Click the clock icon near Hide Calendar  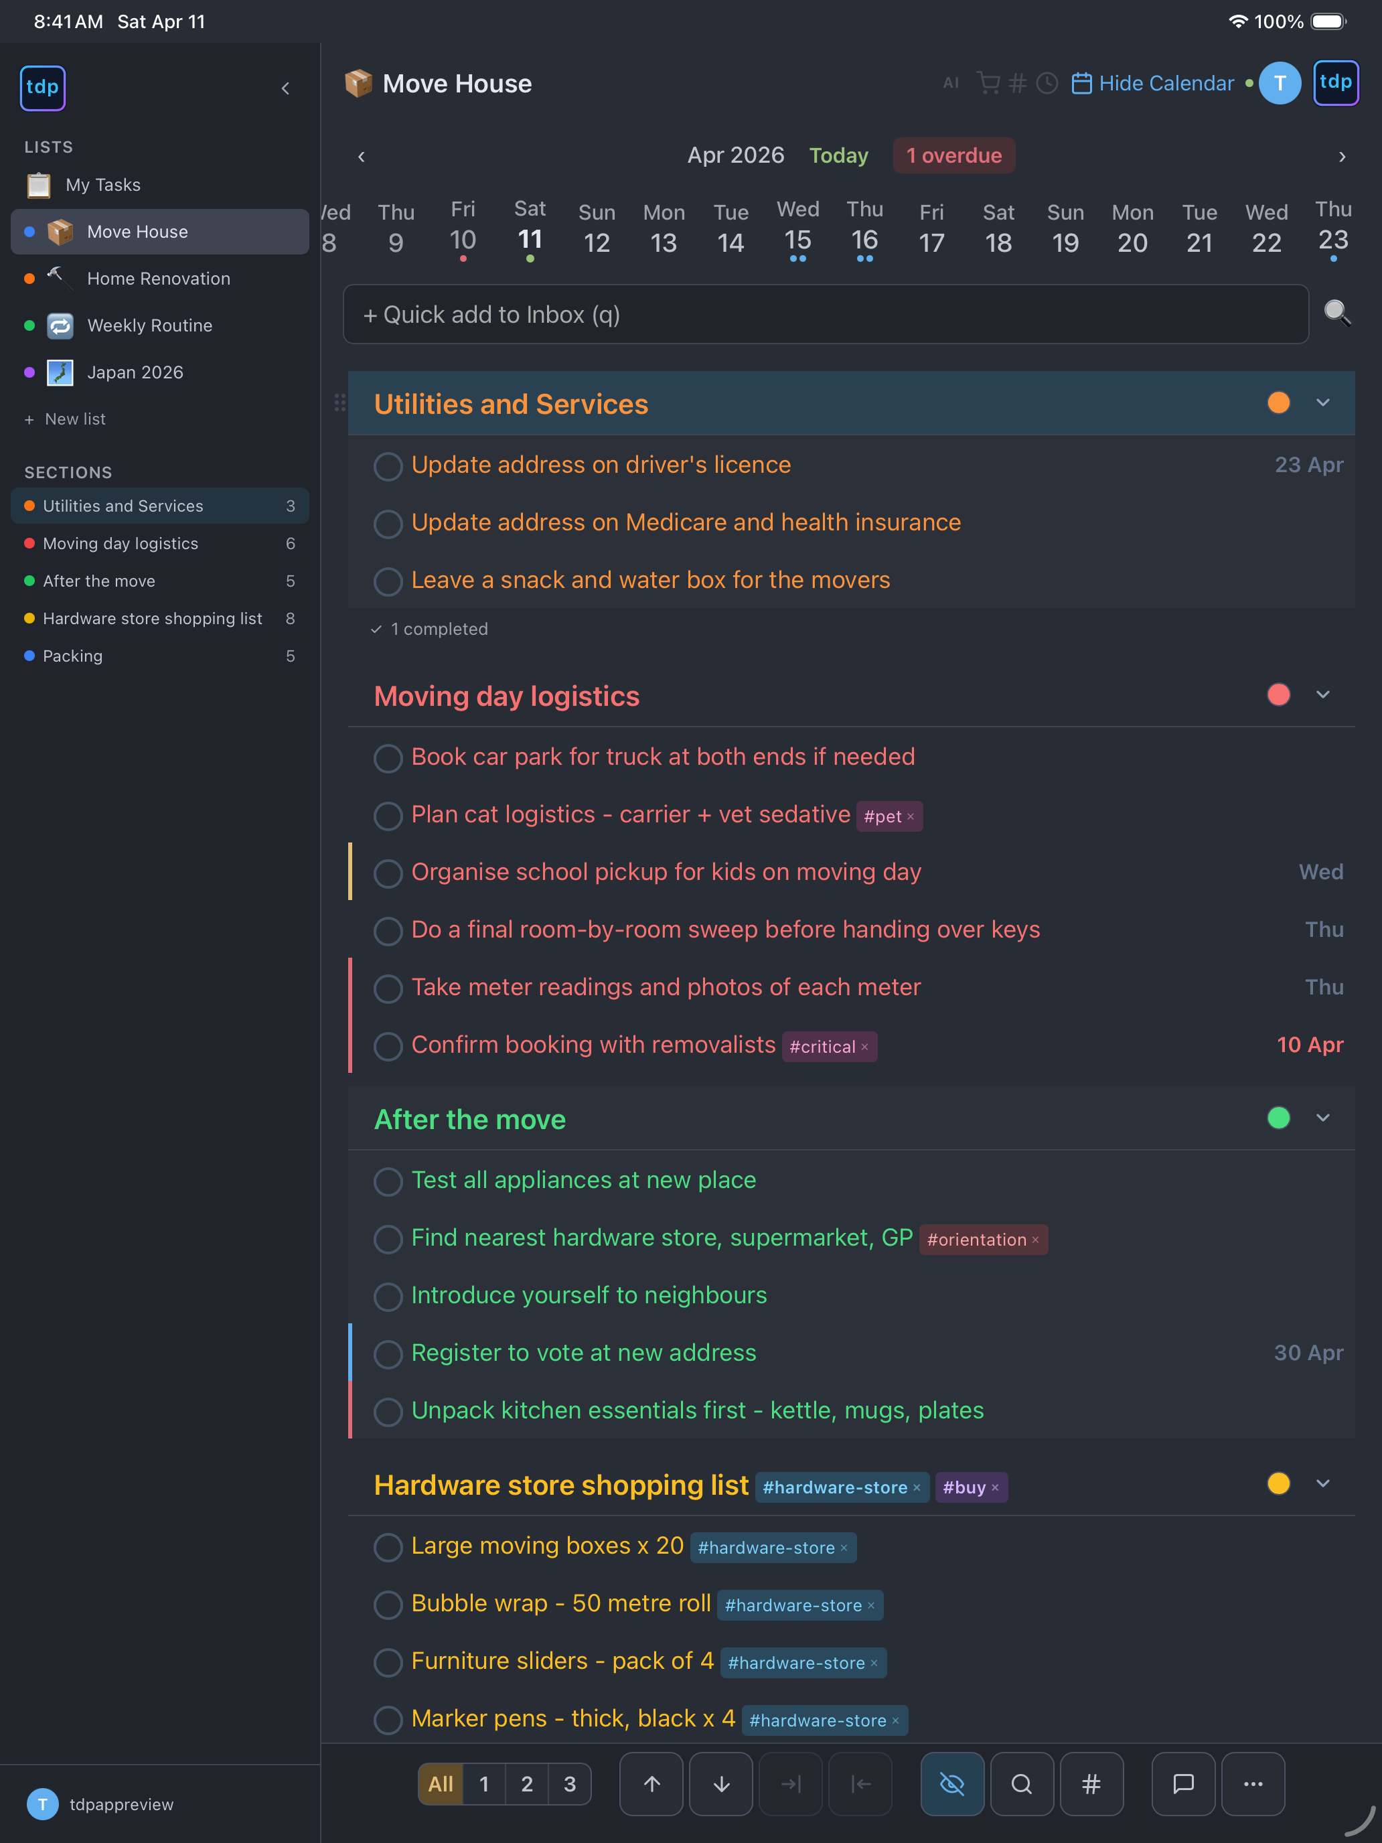(x=1047, y=82)
